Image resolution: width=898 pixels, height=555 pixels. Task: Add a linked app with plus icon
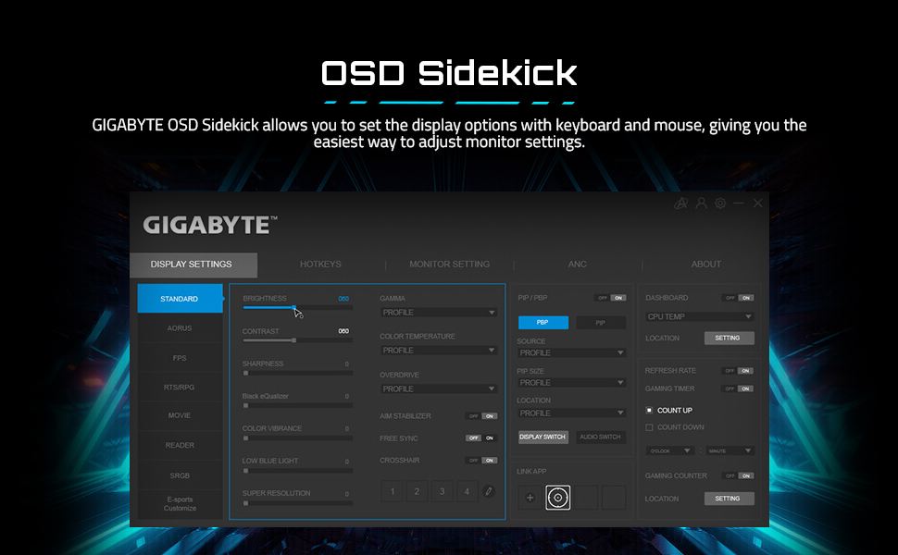(x=530, y=498)
